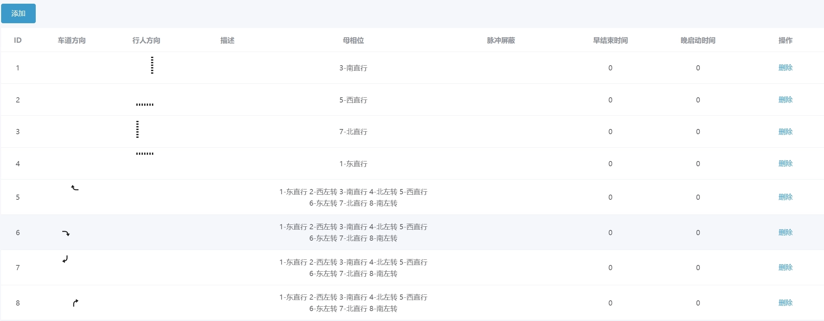
Task: Click the lane direction arrow in row 5
Action: tap(75, 188)
